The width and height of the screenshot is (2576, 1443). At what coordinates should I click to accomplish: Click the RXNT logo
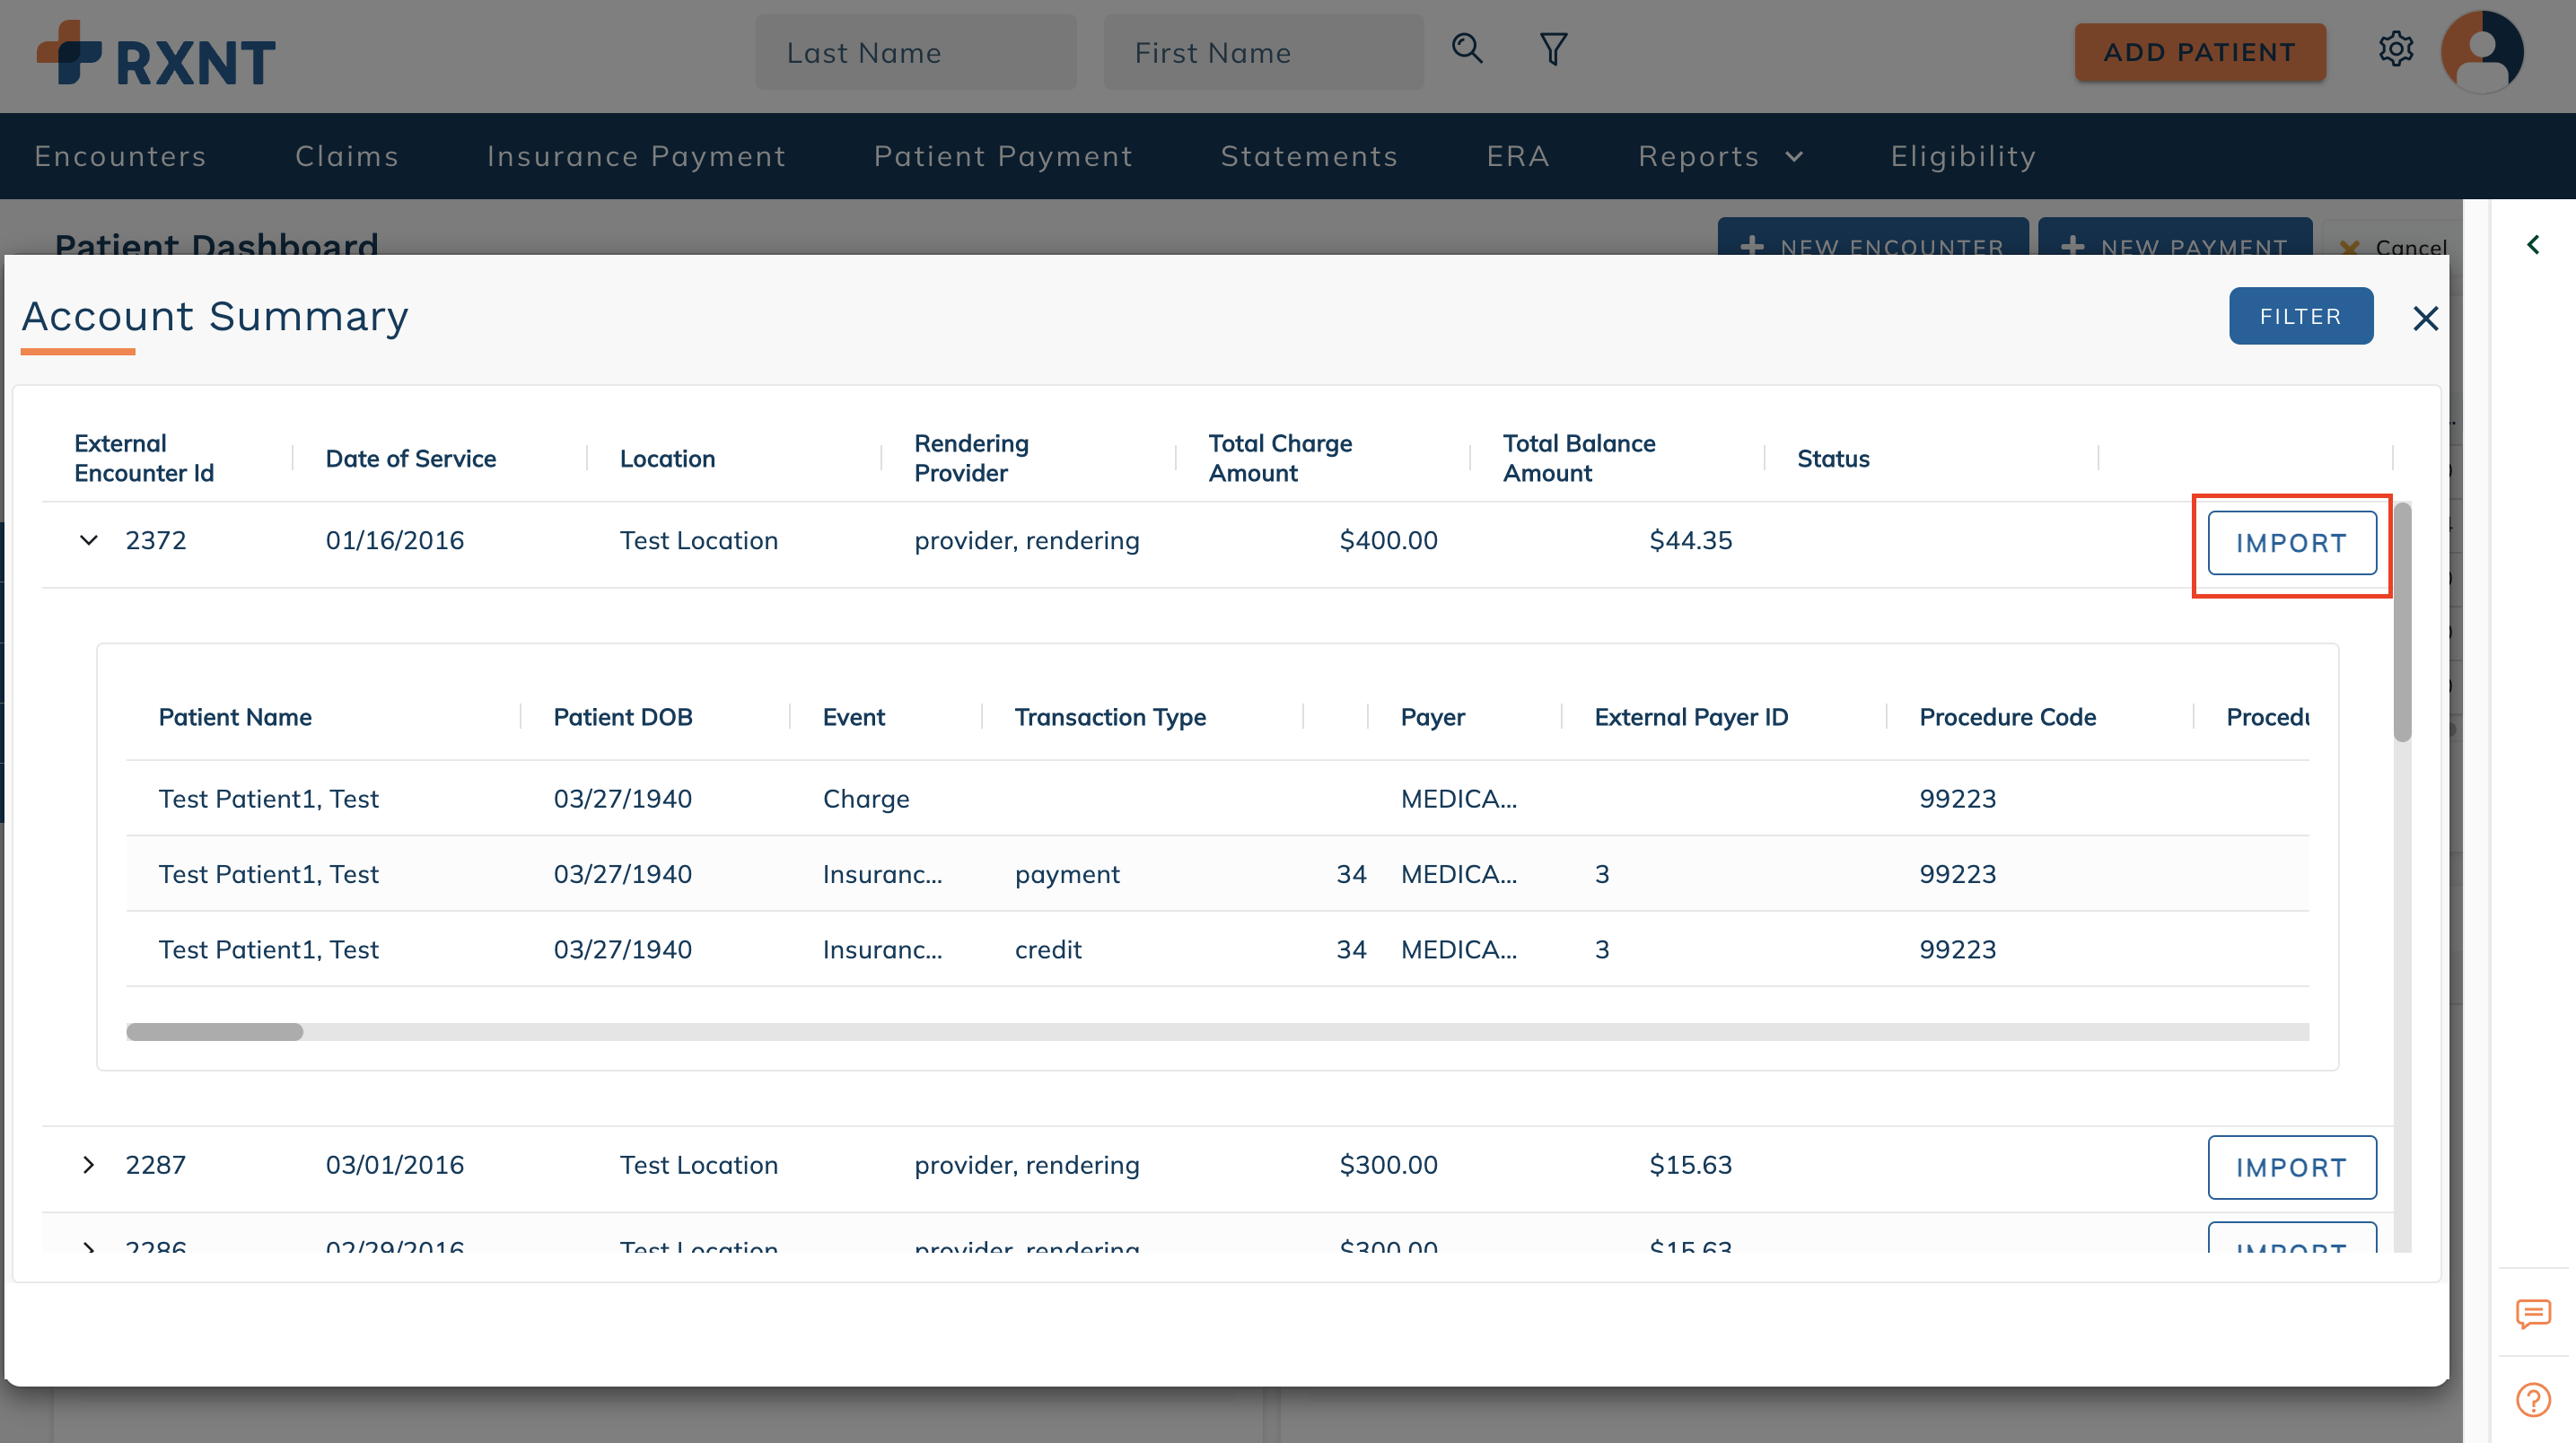[x=157, y=55]
